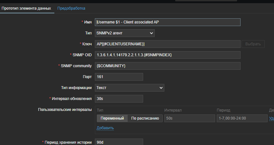
Task: Click the Добавить link under custom intervals
Action: 105,128
